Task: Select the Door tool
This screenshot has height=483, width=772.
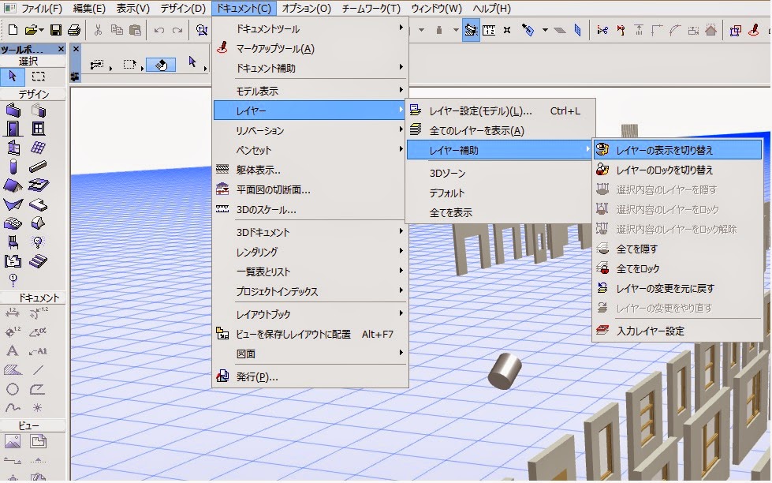Action: pos(13,129)
